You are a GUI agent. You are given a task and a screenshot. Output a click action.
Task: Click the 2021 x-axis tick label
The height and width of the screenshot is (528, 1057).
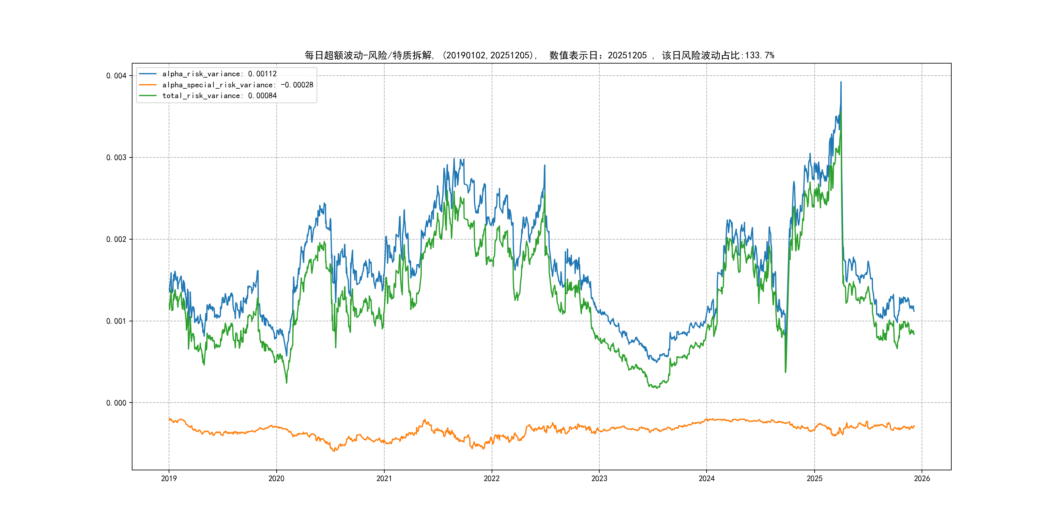[x=384, y=478]
